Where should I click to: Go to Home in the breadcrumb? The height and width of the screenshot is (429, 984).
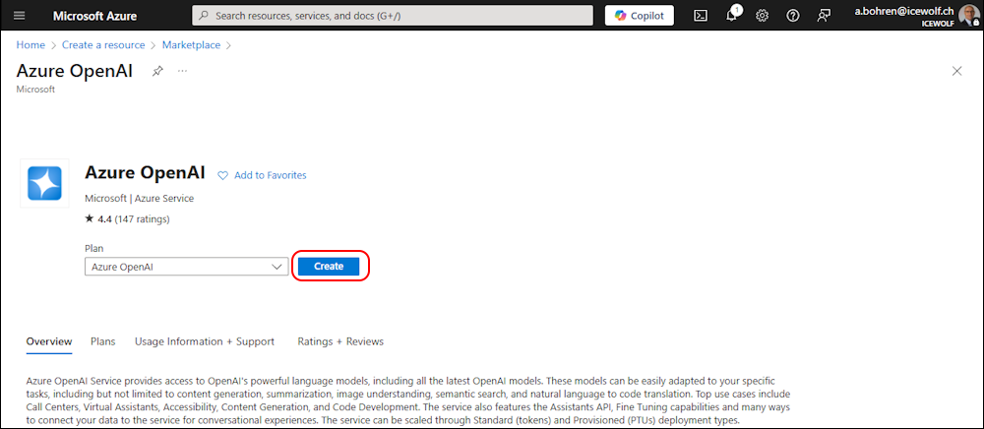click(x=31, y=45)
